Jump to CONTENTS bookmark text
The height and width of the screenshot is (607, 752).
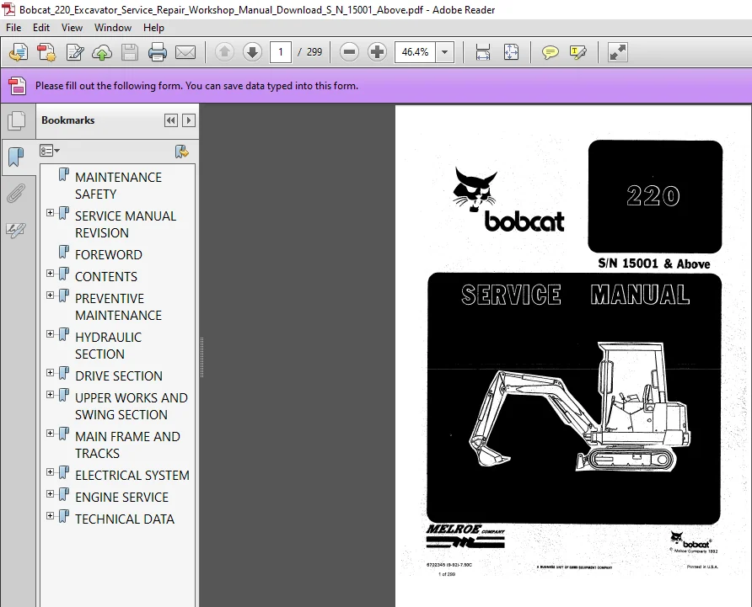pos(106,276)
